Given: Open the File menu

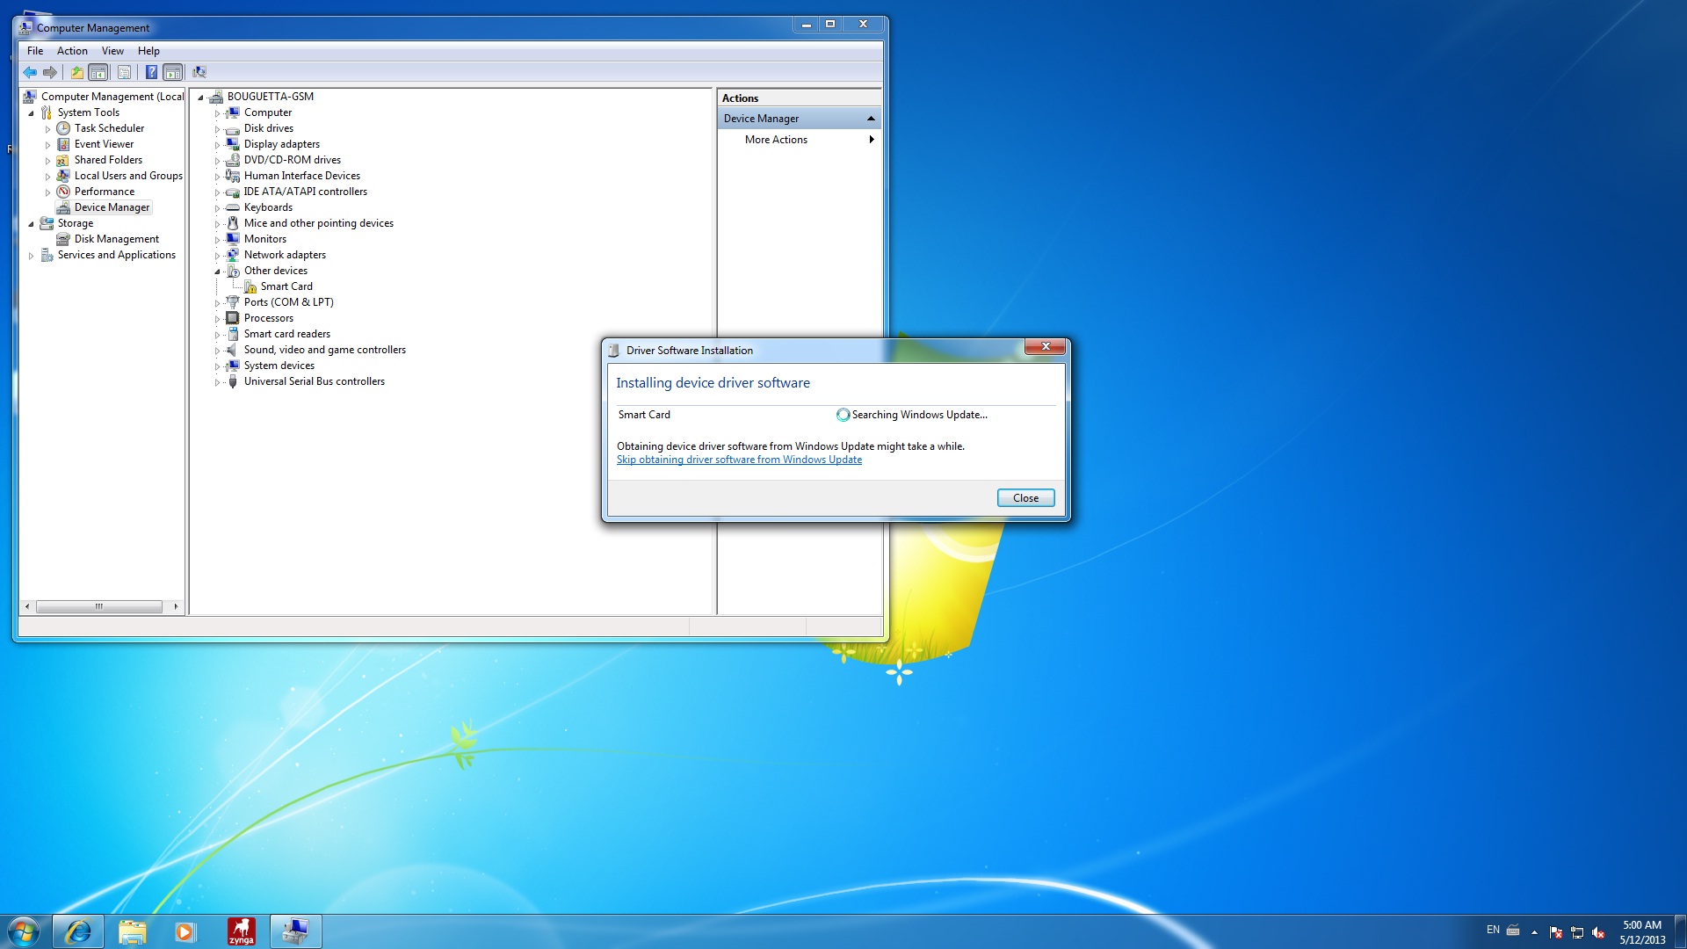Looking at the screenshot, I should (x=35, y=51).
